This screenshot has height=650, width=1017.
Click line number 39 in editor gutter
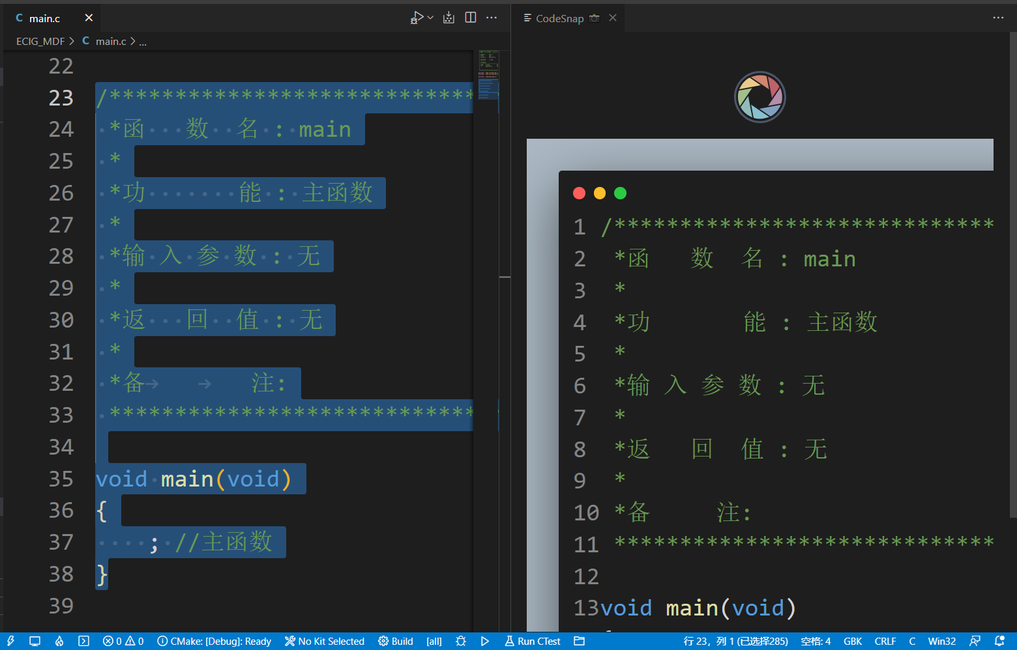(x=61, y=606)
